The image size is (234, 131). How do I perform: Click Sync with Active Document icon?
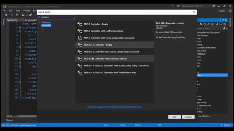click(x=201, y=24)
